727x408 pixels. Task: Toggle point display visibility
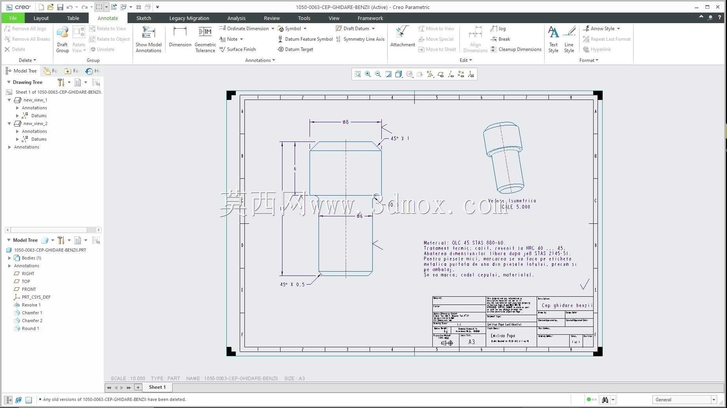(461, 74)
